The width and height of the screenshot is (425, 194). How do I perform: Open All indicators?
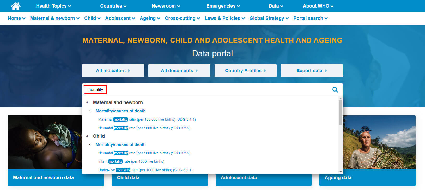113,71
